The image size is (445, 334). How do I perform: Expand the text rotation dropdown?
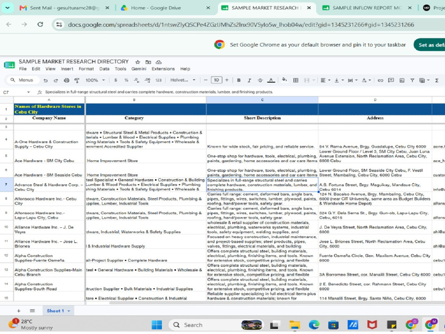369,80
